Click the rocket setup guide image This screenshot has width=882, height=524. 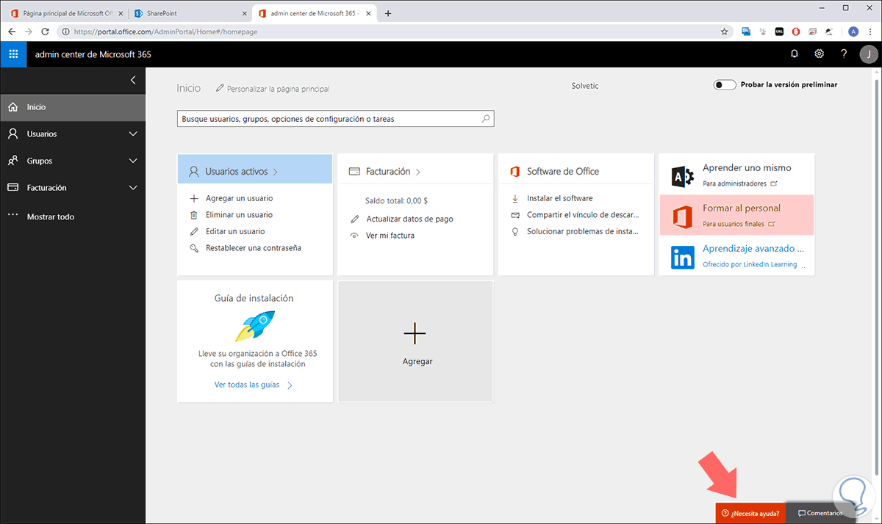[x=255, y=326]
